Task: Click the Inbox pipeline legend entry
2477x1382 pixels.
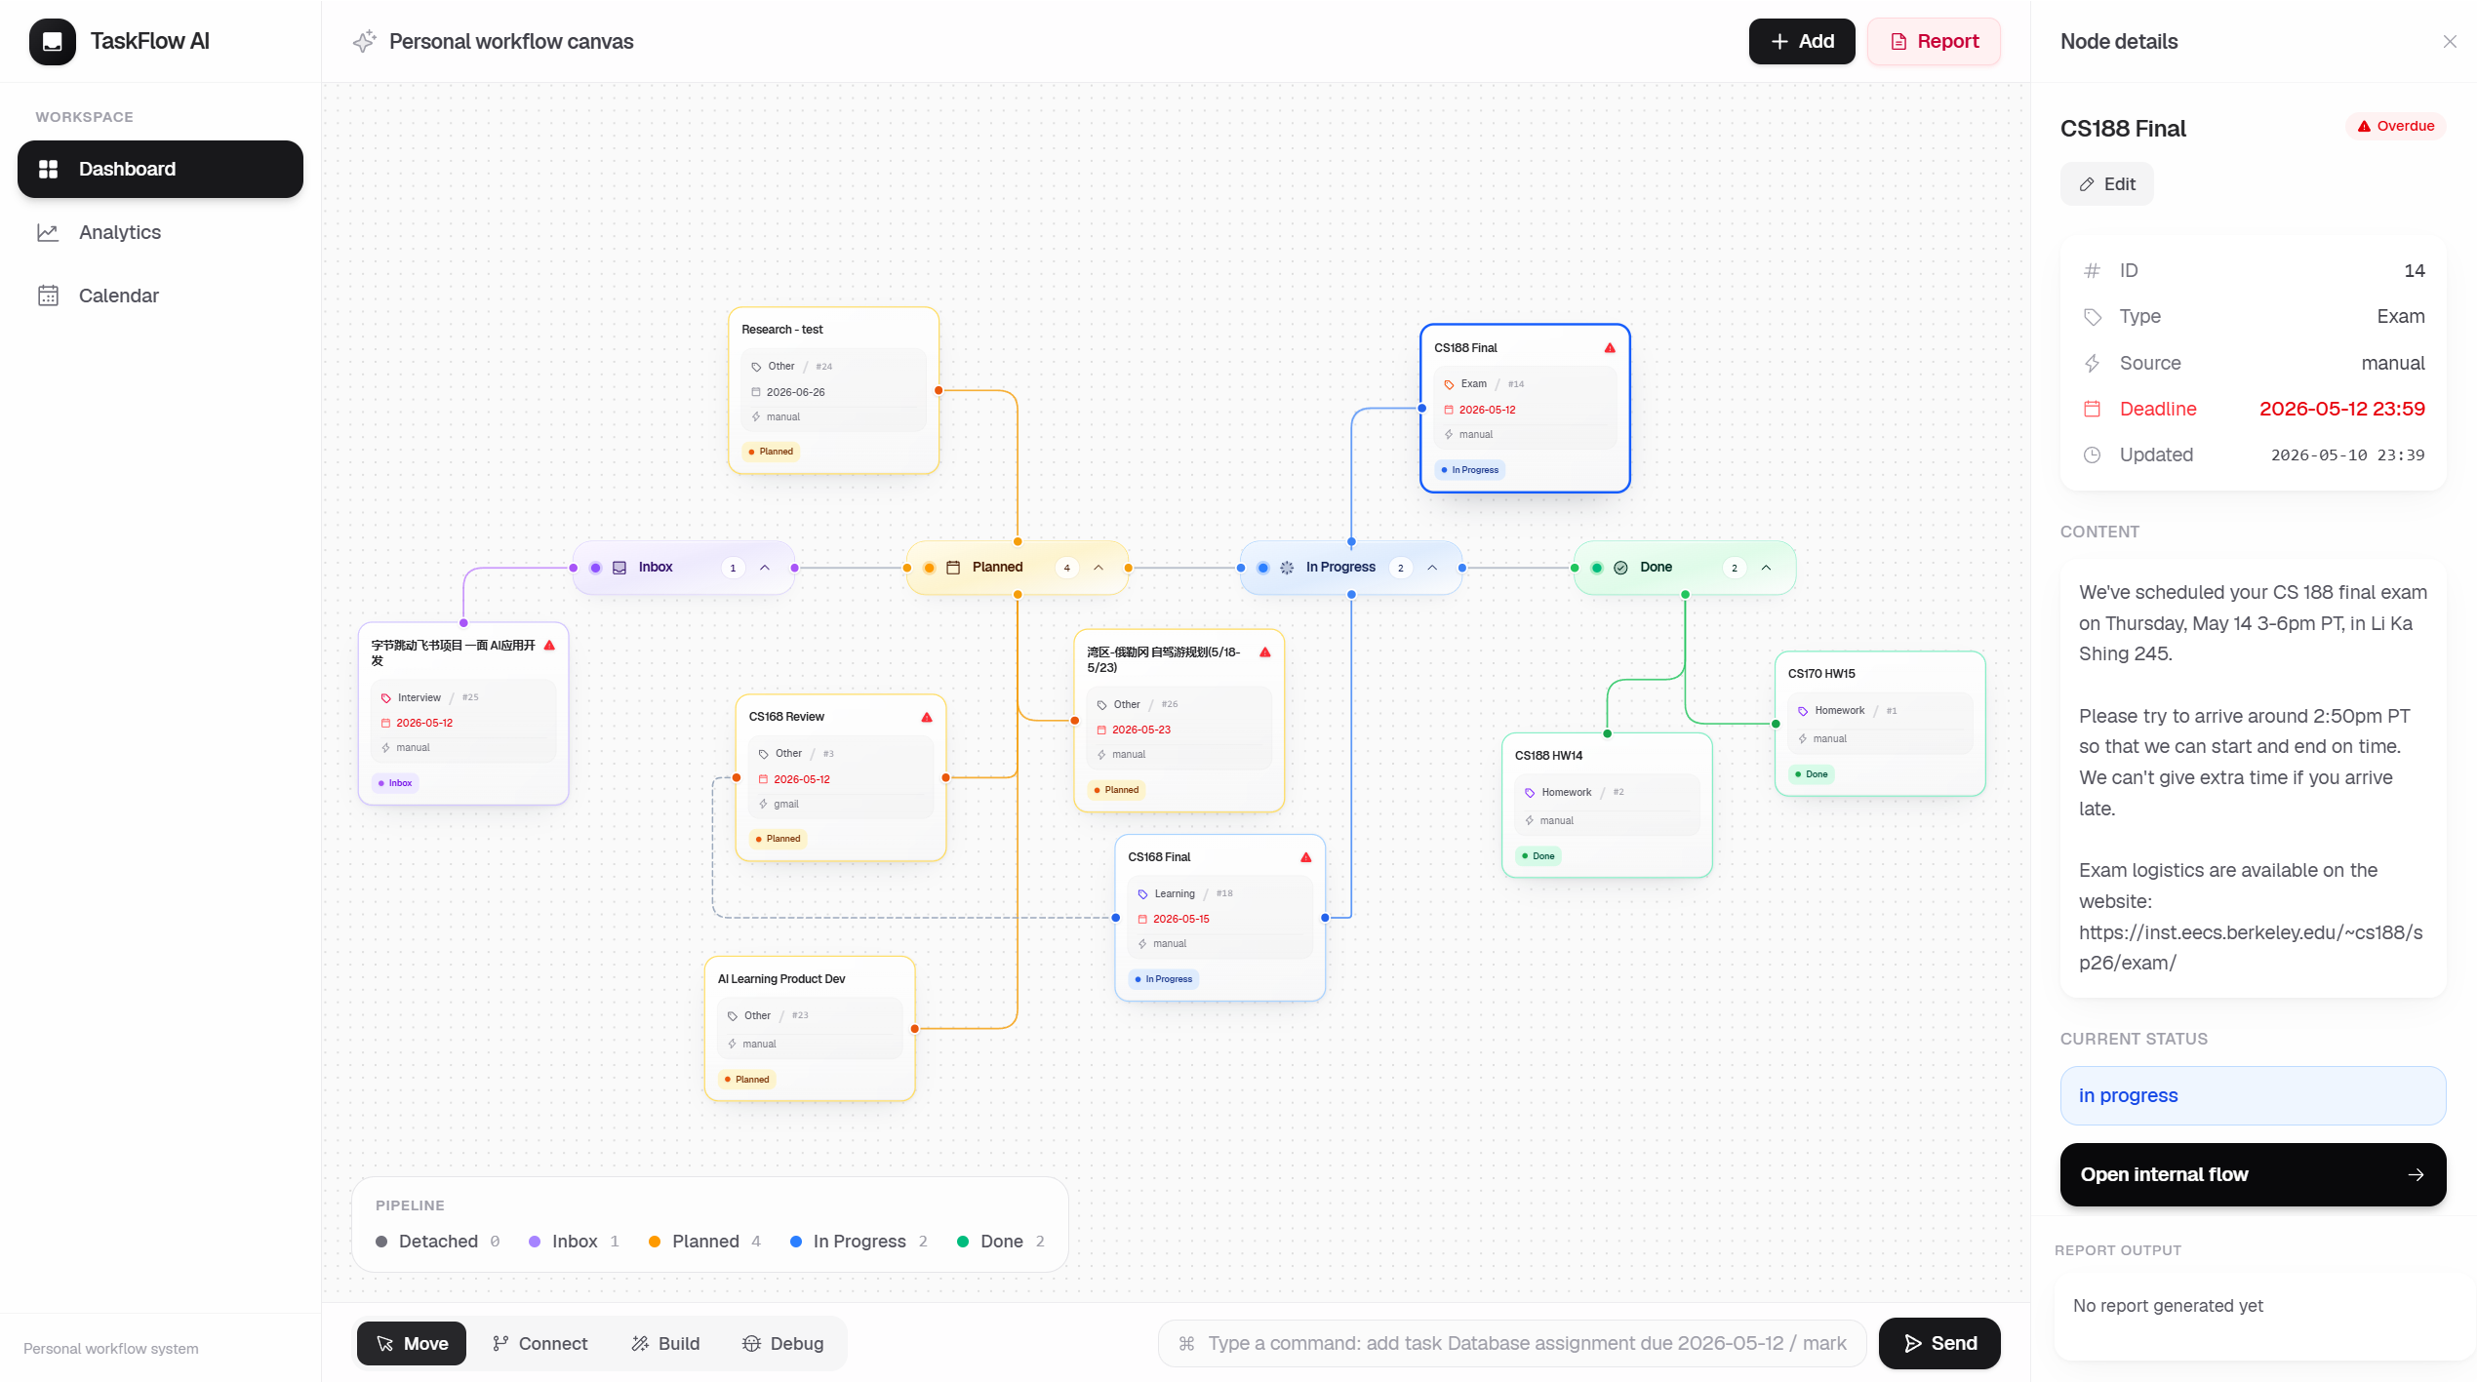Action: coord(575,1242)
